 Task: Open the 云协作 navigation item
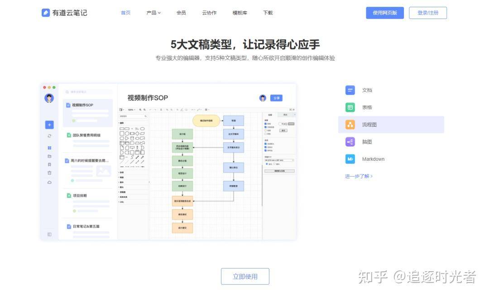point(209,13)
